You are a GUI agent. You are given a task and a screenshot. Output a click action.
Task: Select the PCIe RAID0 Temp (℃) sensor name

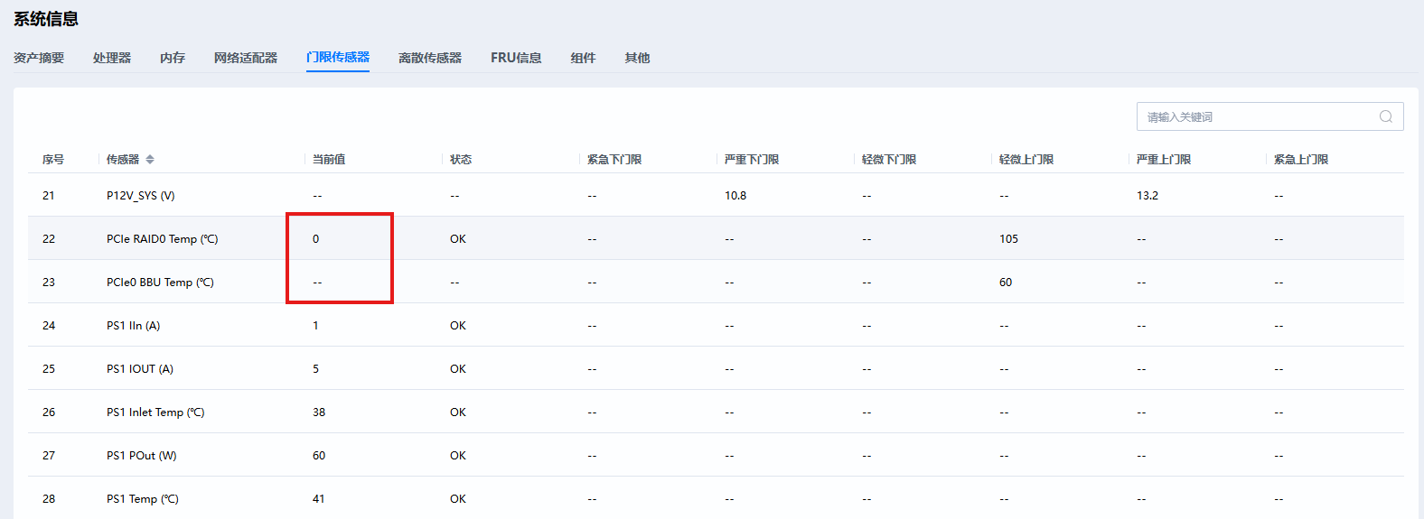(x=163, y=238)
